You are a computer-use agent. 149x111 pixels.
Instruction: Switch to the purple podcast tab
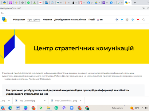tap(10, 3)
